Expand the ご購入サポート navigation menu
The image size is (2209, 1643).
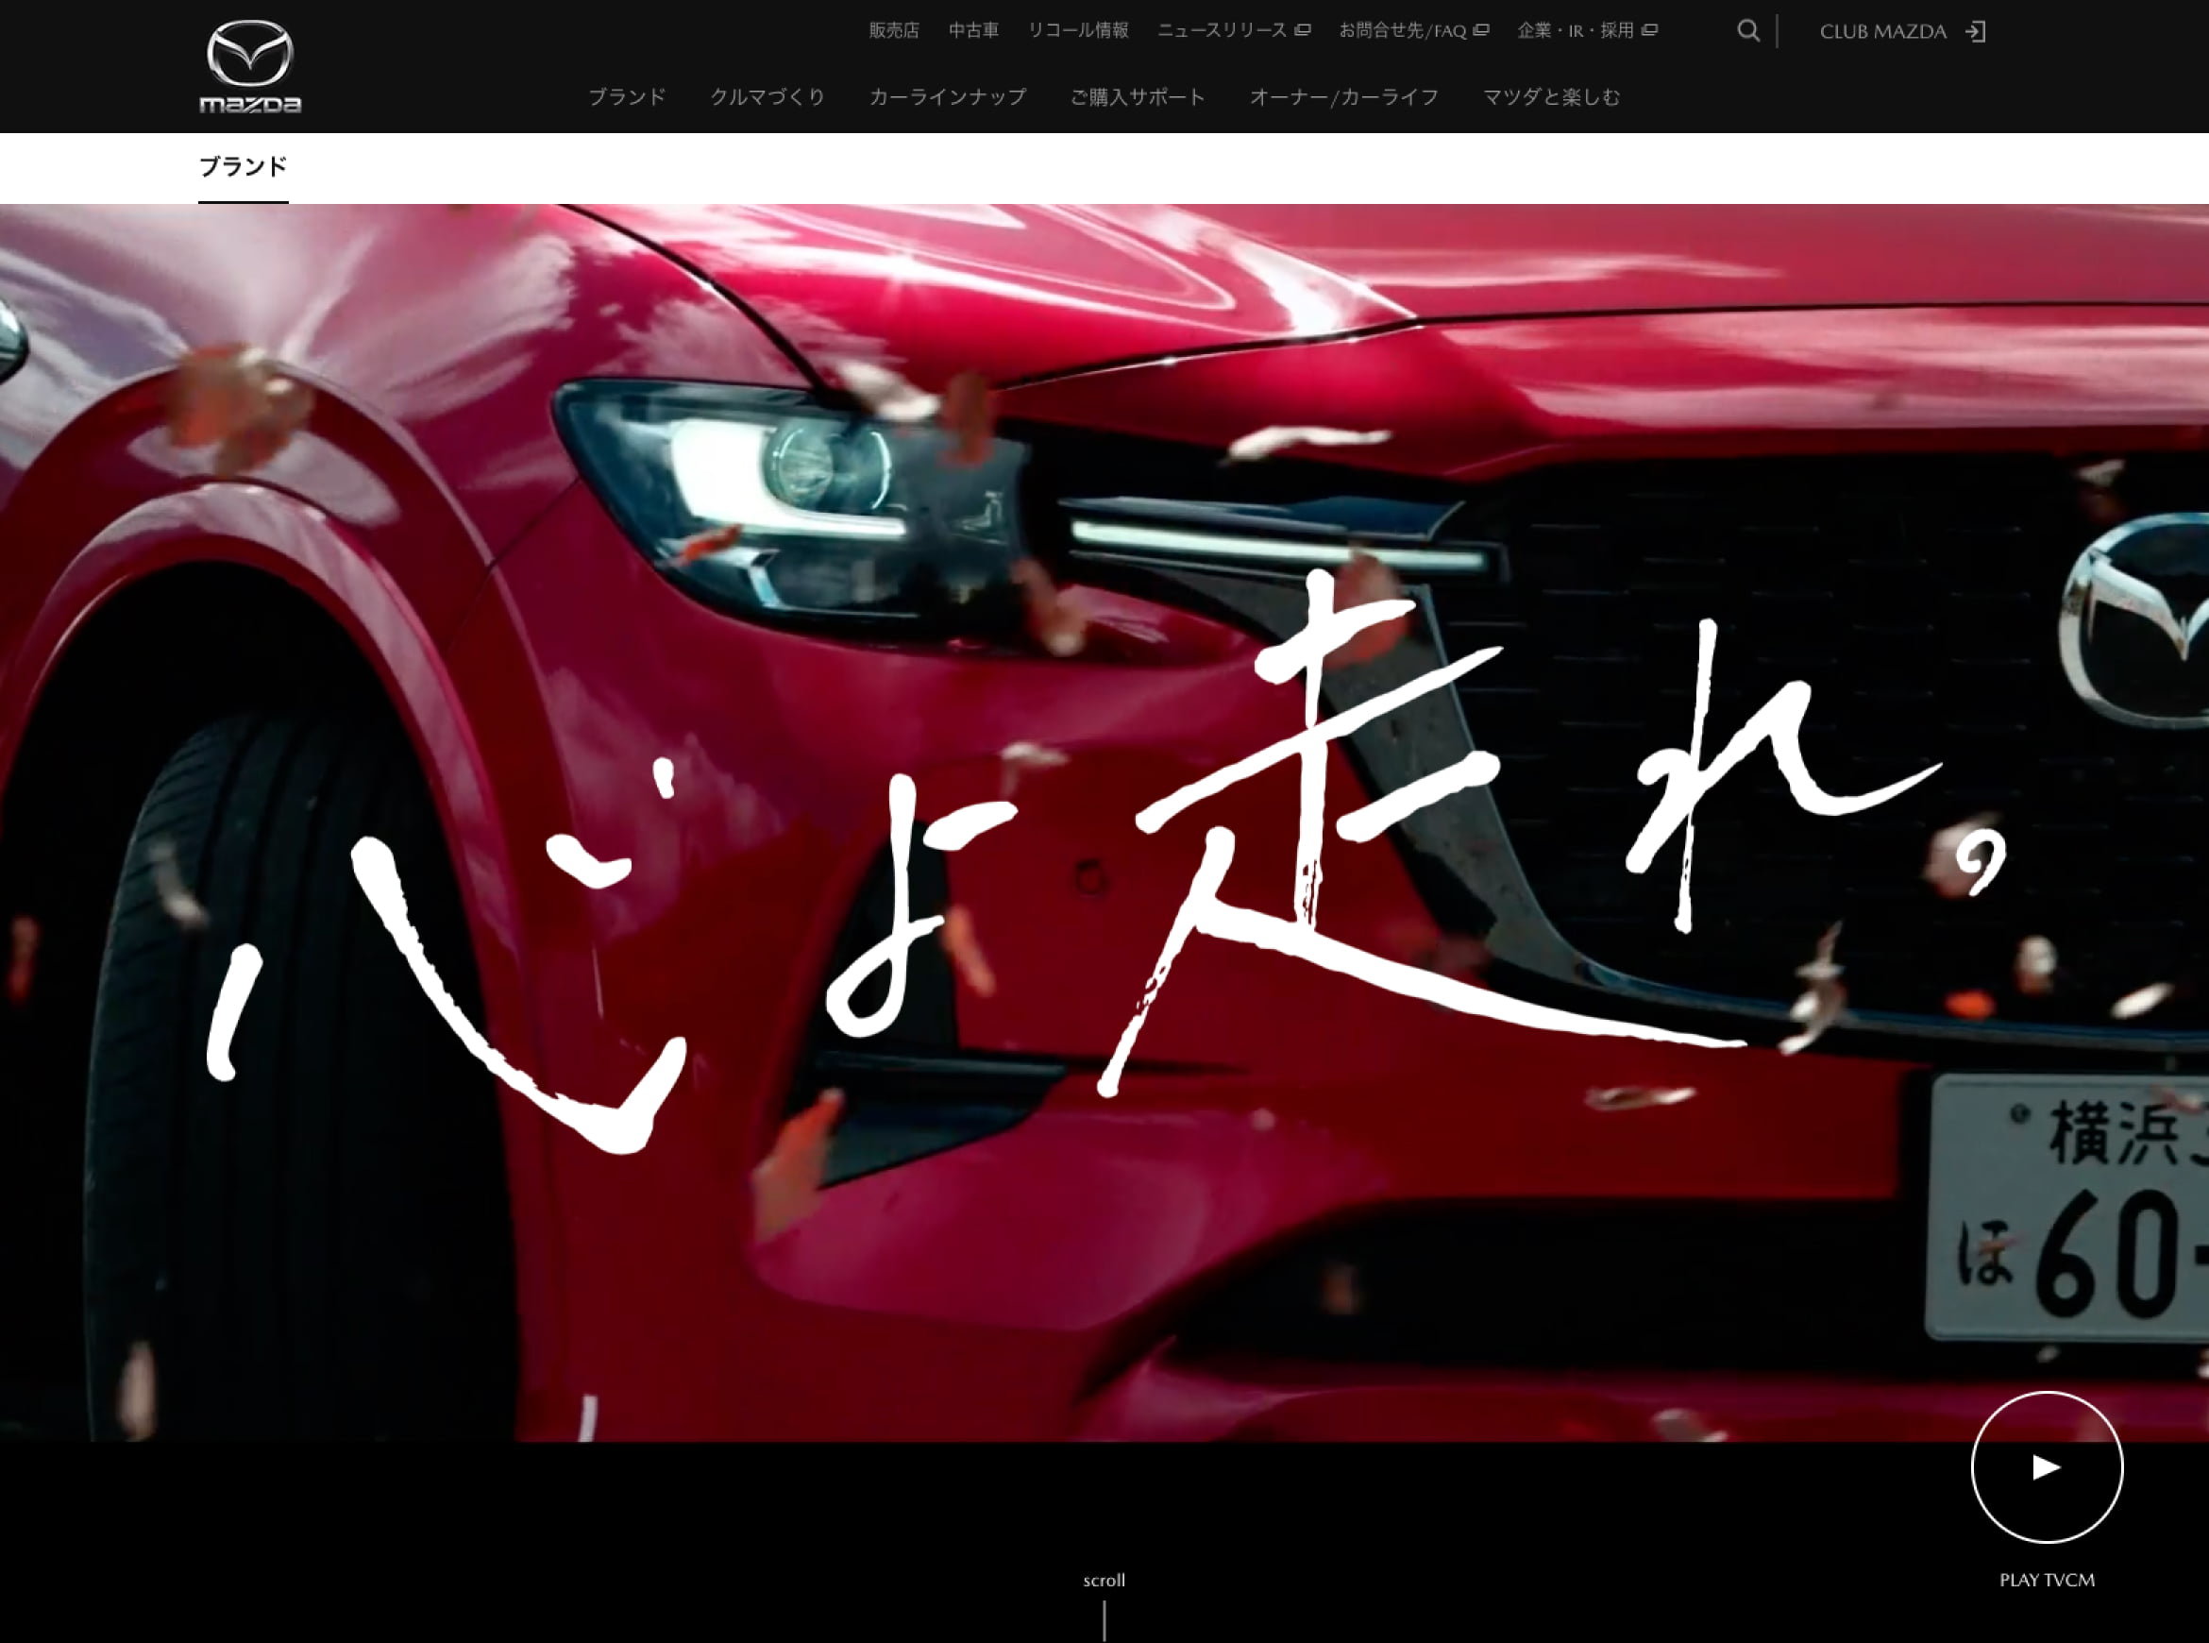[1138, 96]
